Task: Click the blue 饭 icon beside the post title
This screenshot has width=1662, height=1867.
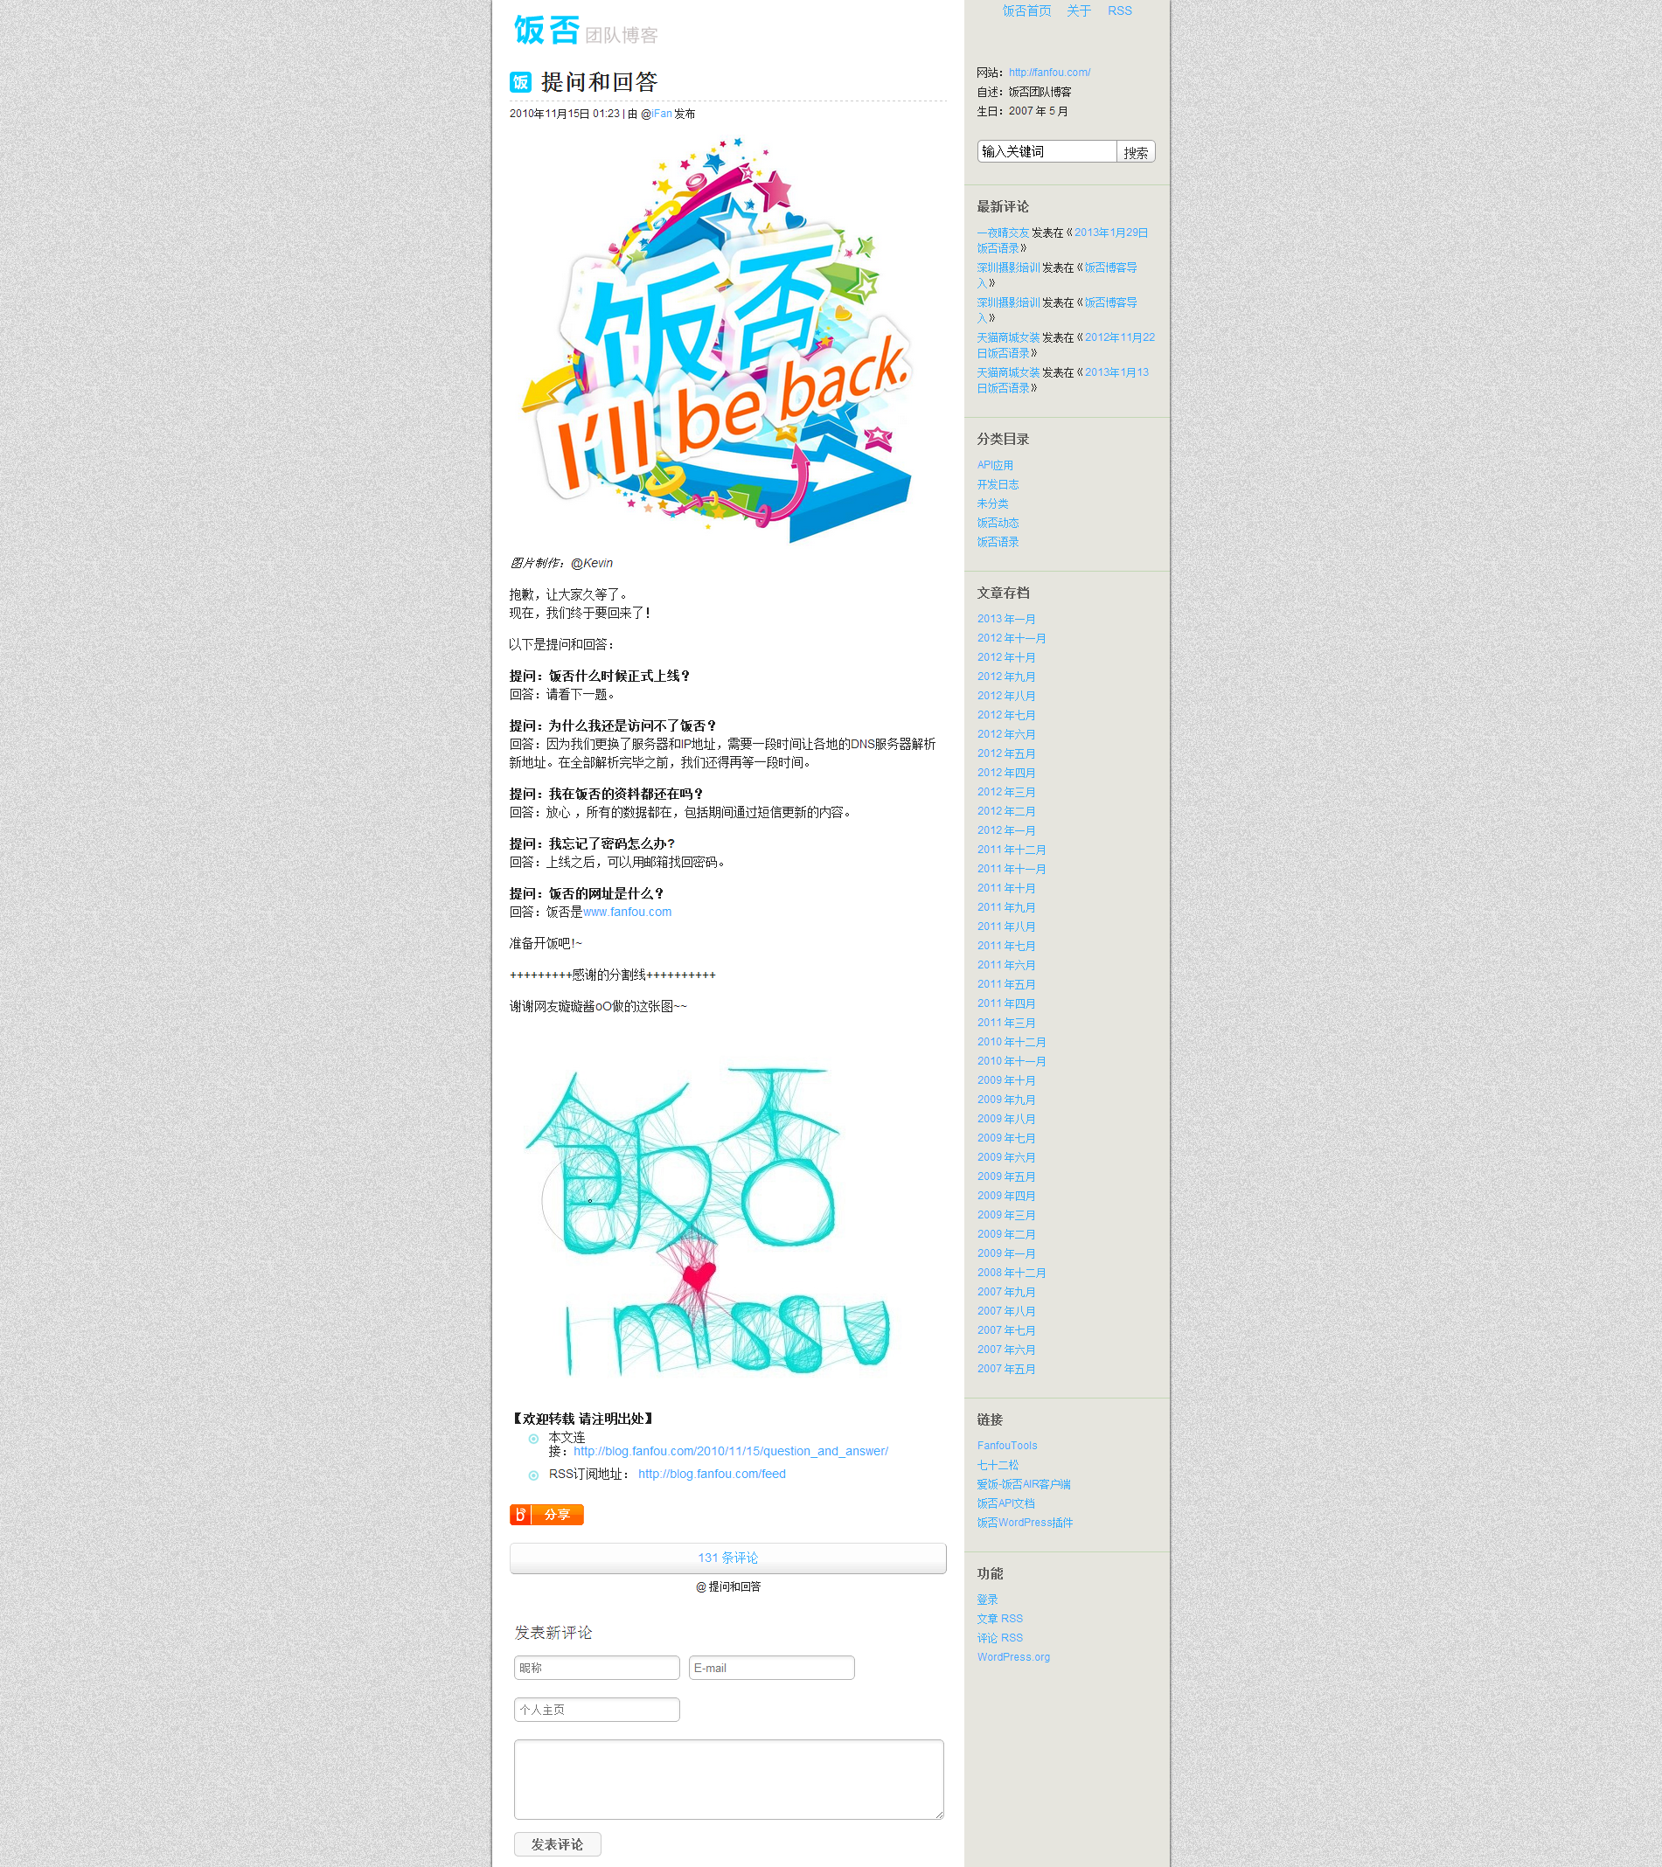Action: (520, 82)
